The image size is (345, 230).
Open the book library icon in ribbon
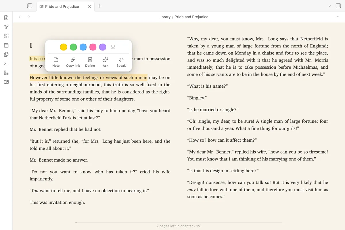[x=6, y=82]
